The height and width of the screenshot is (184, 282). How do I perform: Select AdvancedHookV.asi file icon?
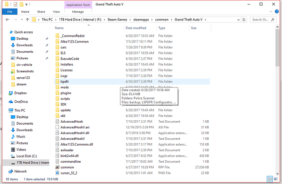coord(57,127)
